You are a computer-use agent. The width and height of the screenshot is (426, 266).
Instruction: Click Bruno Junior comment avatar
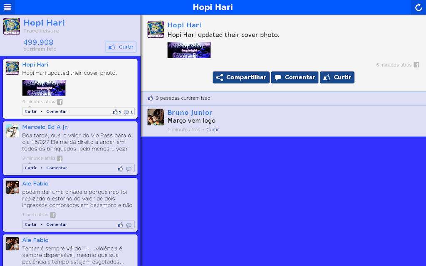pos(156,117)
